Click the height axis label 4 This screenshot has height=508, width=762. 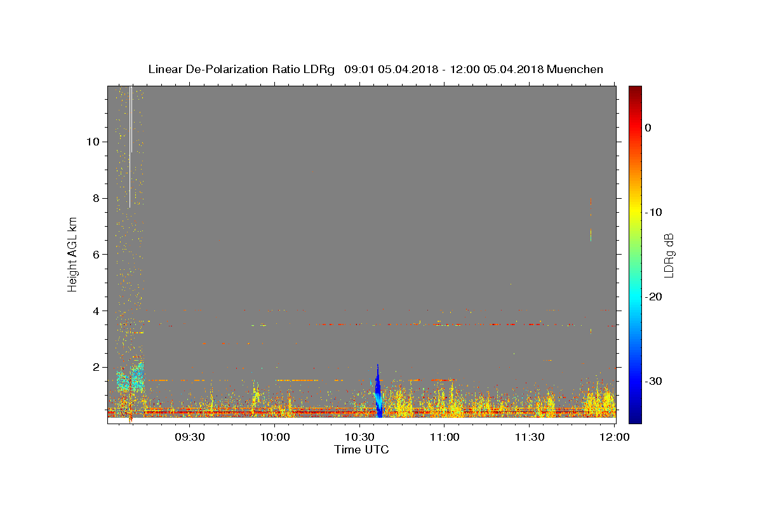pyautogui.click(x=95, y=311)
